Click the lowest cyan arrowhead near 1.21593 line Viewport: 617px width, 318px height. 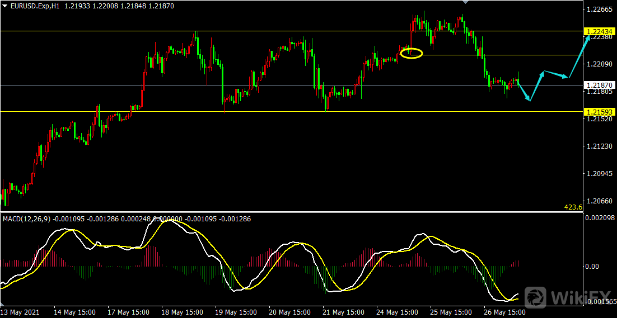[x=529, y=99]
